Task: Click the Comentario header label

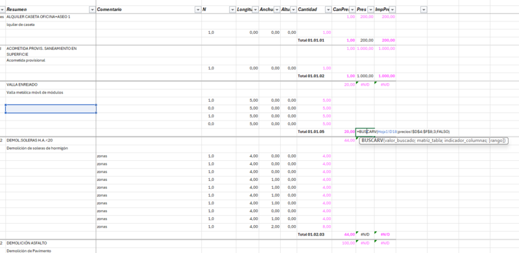Action: pyautogui.click(x=109, y=10)
